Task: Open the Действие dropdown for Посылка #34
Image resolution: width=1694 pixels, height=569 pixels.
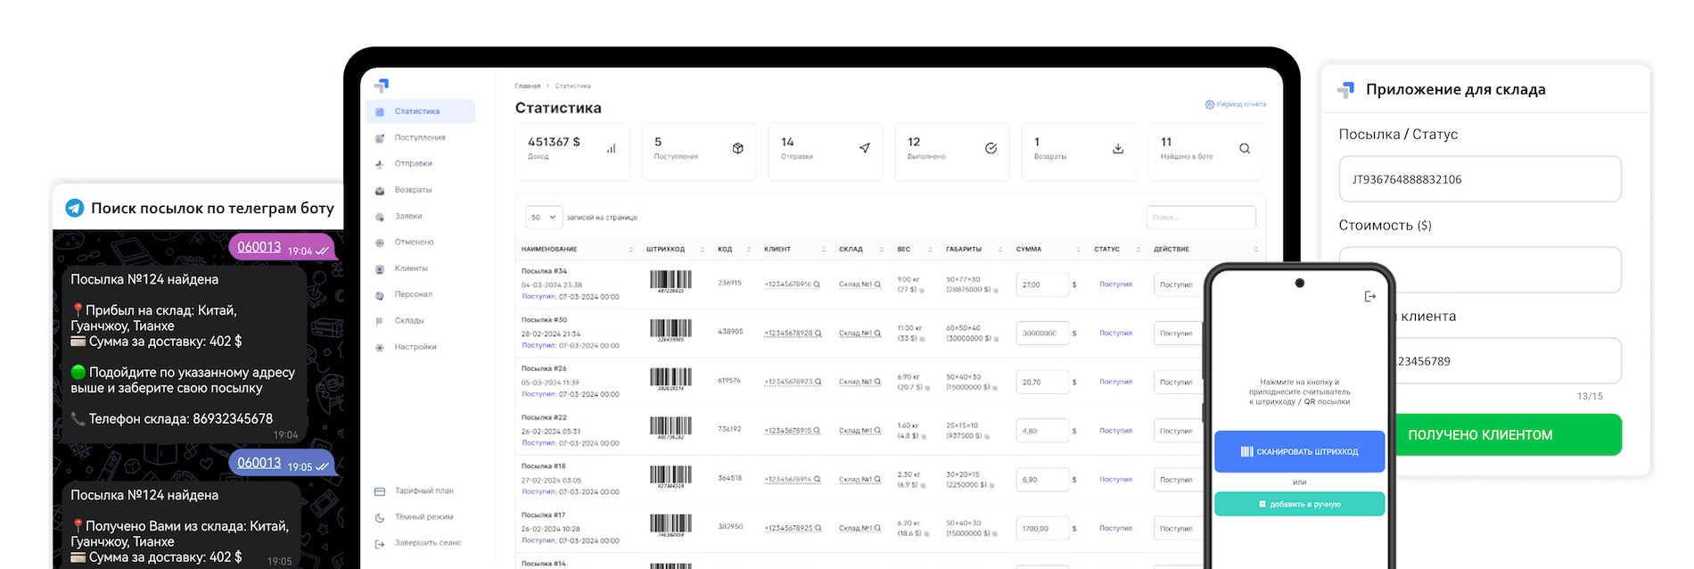Action: (1177, 284)
